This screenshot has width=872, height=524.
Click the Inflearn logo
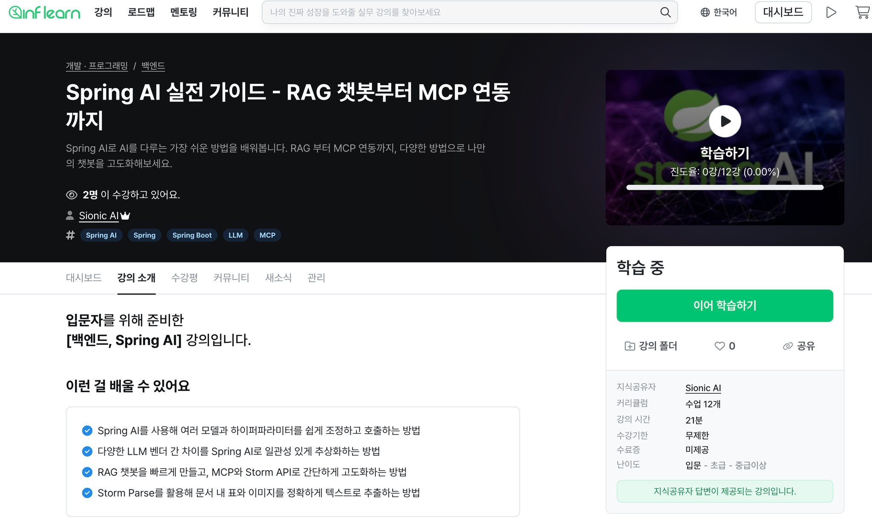pyautogui.click(x=44, y=12)
